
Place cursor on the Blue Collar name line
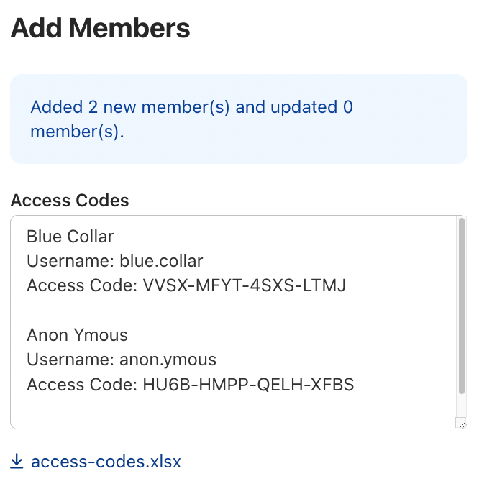tap(70, 237)
